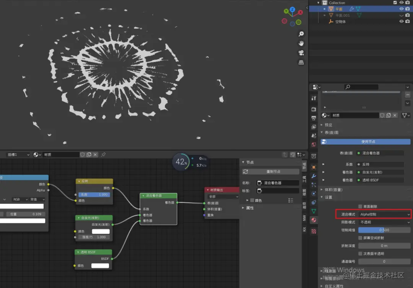Click white color swatch in 透明 BSDF node

[100, 265]
